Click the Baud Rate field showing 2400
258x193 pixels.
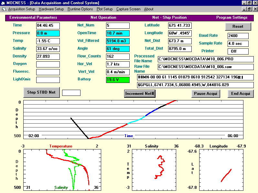[238, 36]
